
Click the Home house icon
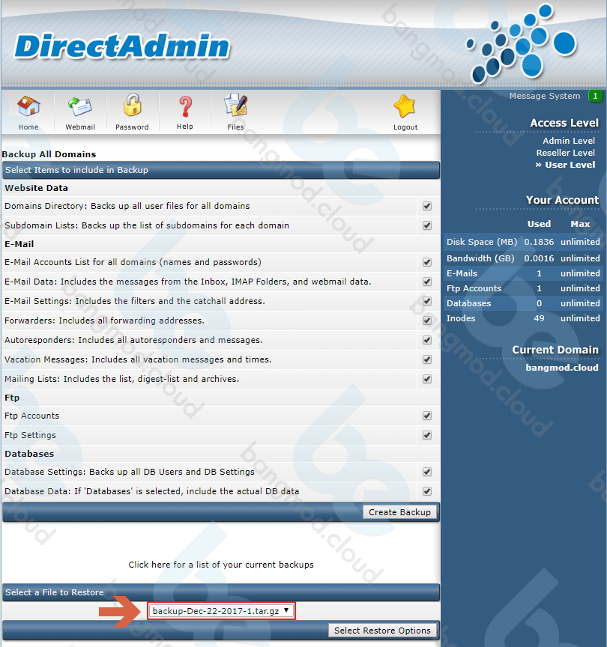(28, 106)
